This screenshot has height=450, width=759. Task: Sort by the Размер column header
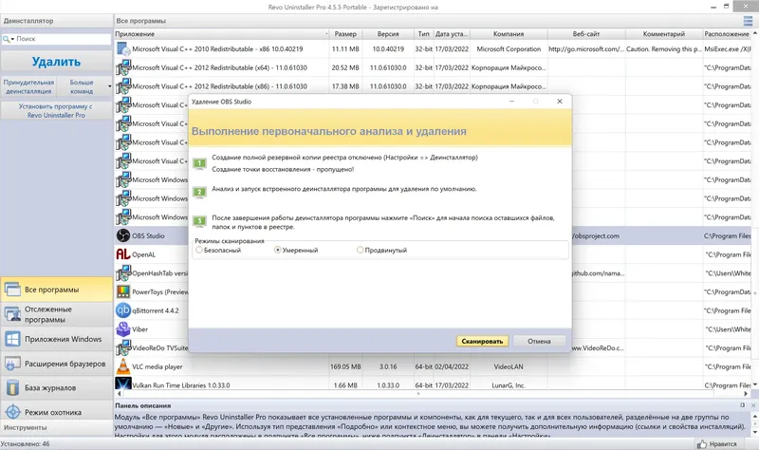(x=345, y=34)
